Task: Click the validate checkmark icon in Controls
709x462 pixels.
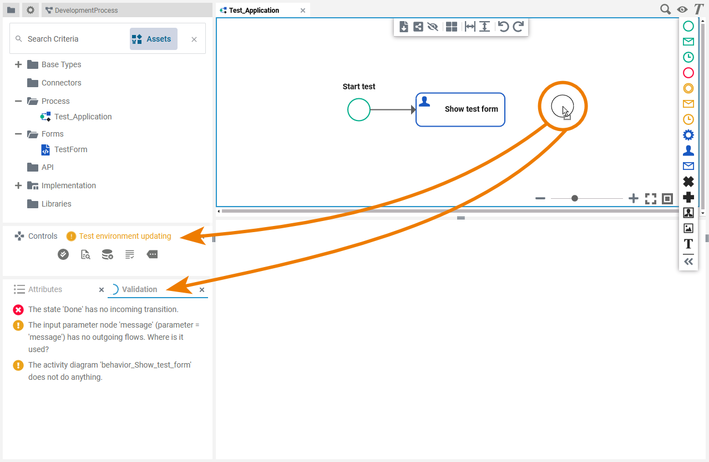Action: click(63, 254)
